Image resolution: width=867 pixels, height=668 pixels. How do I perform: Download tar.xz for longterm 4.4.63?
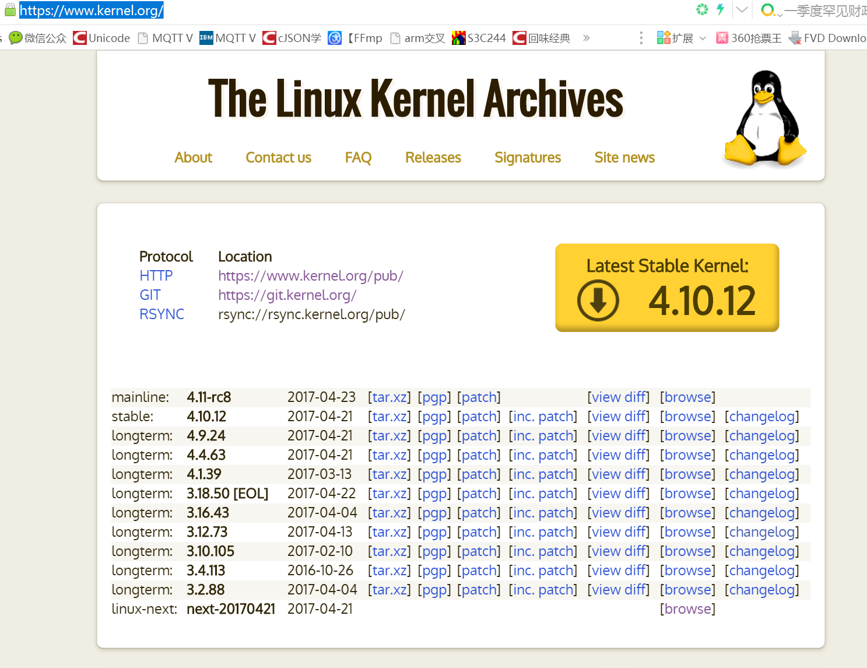389,455
